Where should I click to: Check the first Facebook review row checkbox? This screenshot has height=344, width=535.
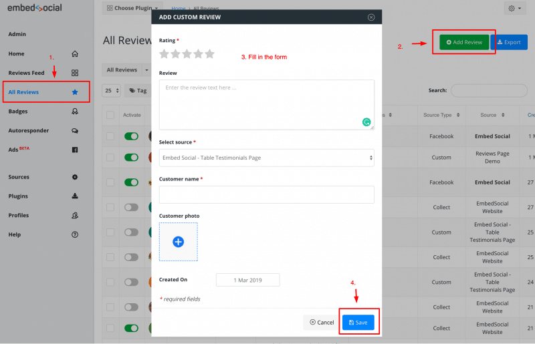coord(110,136)
